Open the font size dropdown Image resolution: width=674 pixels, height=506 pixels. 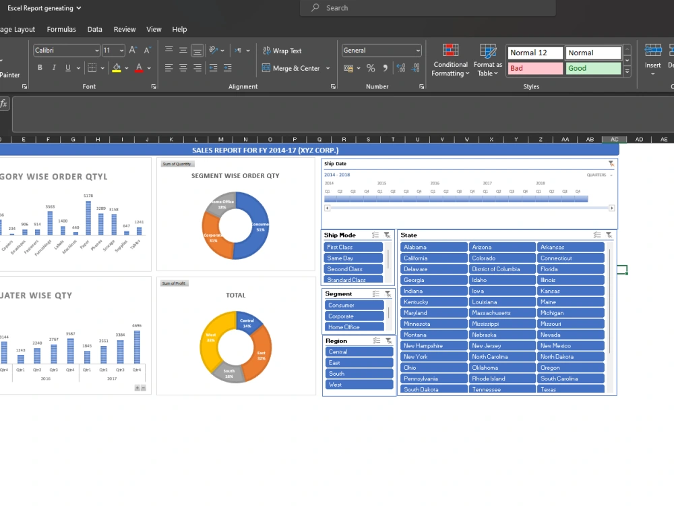point(122,50)
